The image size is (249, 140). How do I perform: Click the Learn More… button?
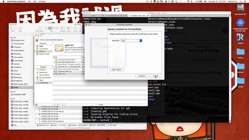(x=117, y=70)
